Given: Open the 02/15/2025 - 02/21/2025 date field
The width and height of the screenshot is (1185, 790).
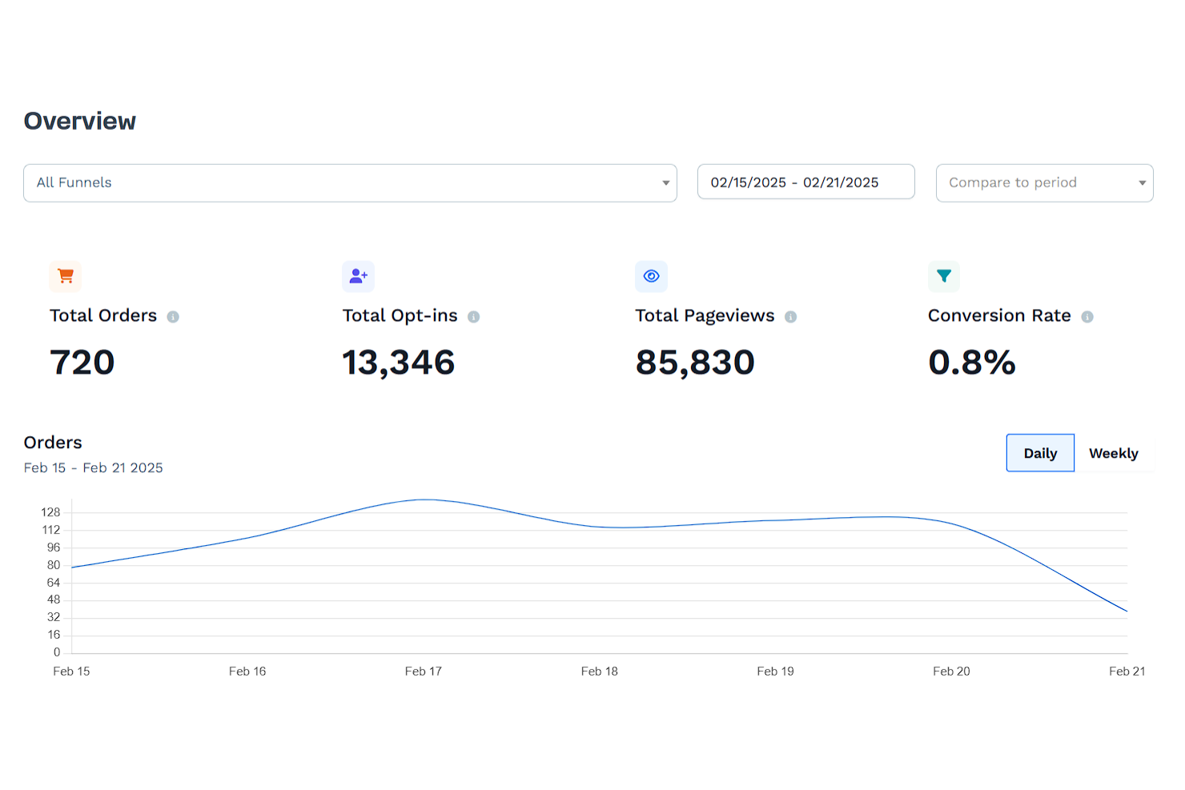Looking at the screenshot, I should 805,182.
